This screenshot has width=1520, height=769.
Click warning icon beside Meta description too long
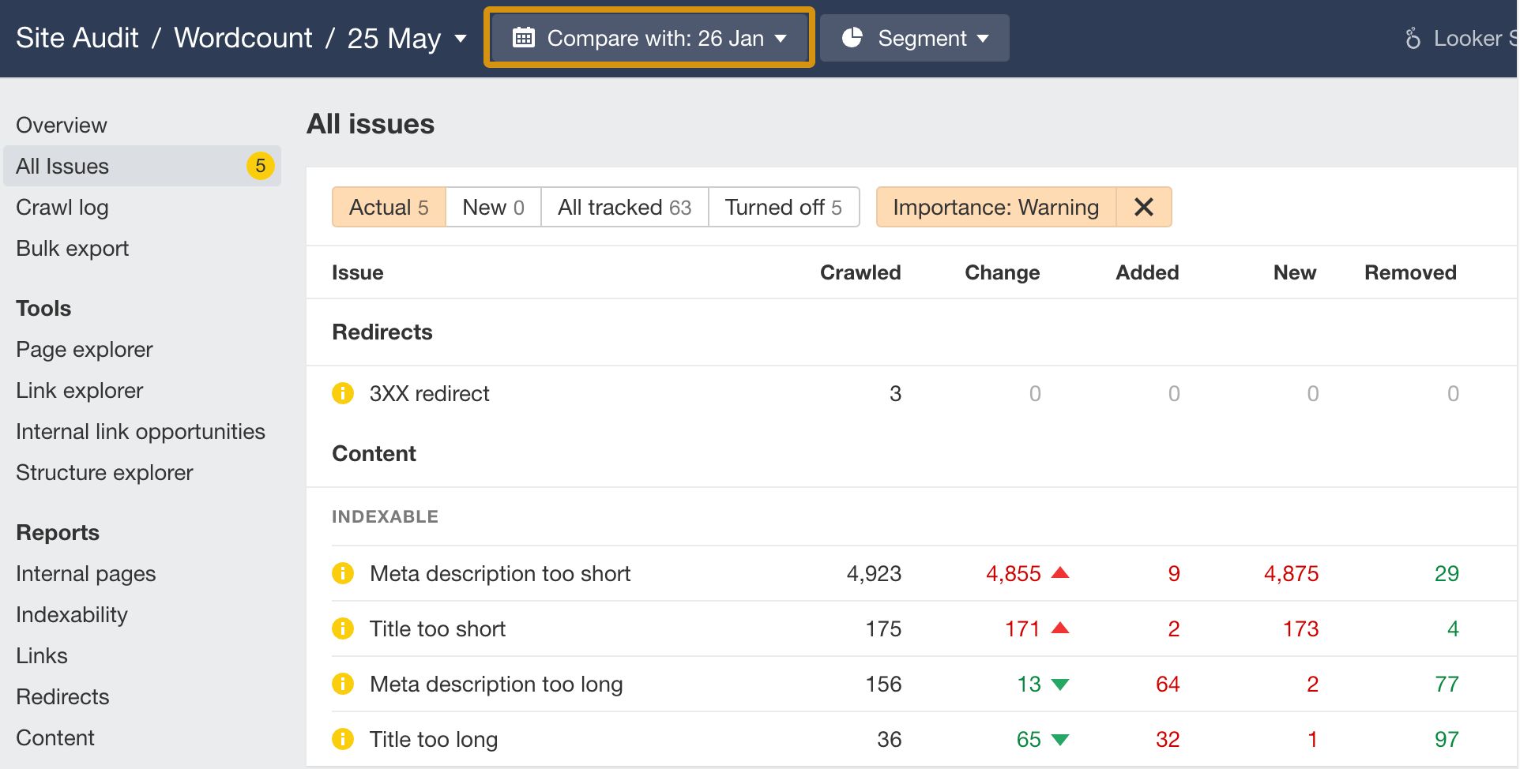(x=343, y=684)
